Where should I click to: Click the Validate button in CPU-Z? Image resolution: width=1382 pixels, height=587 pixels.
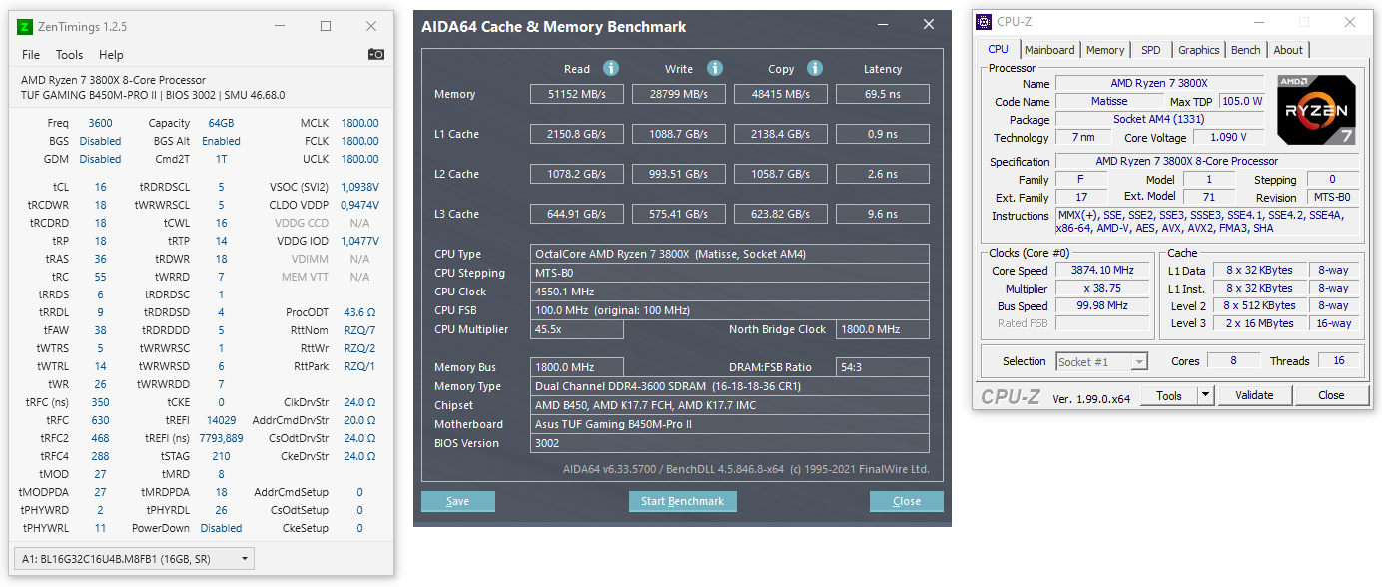(1254, 395)
